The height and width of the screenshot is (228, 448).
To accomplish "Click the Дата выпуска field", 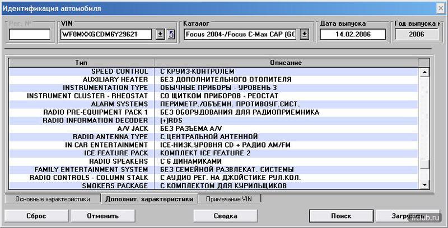I will [x=353, y=35].
